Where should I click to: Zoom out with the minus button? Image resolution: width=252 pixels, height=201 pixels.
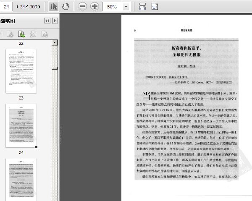[82, 7]
